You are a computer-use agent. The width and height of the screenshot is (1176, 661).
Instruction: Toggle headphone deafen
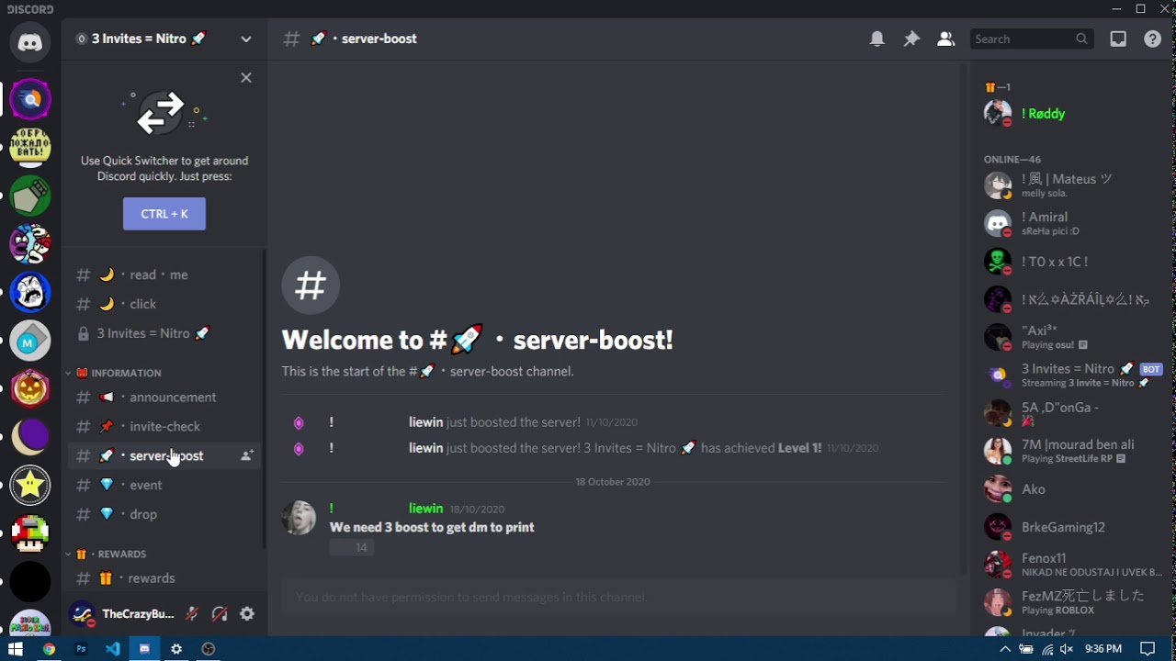[x=220, y=614]
